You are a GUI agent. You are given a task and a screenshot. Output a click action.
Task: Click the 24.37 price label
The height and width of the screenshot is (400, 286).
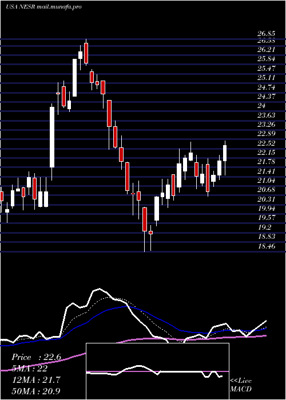[266, 97]
